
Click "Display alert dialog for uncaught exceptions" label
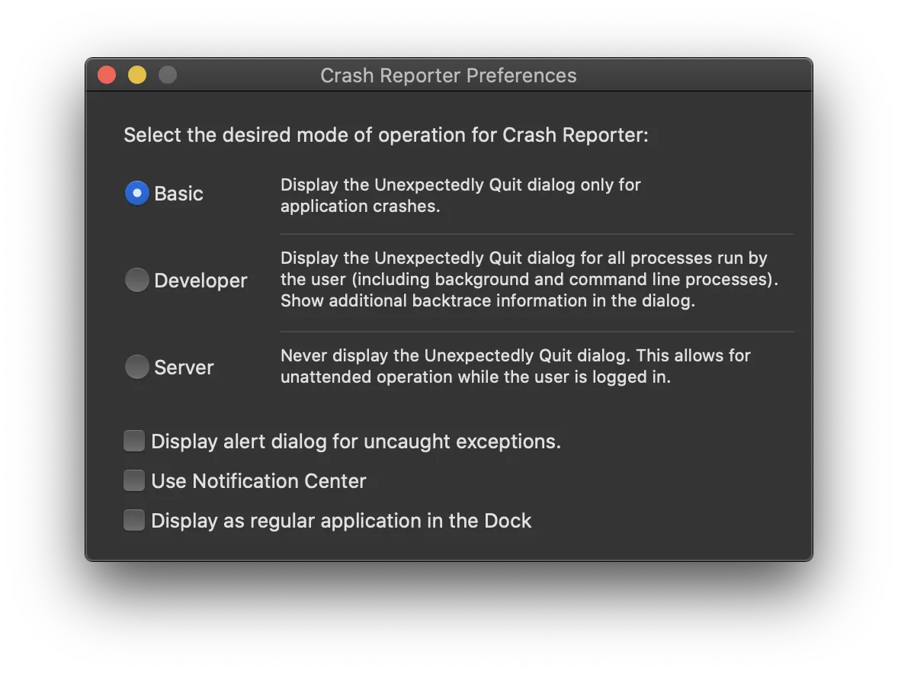pos(356,441)
